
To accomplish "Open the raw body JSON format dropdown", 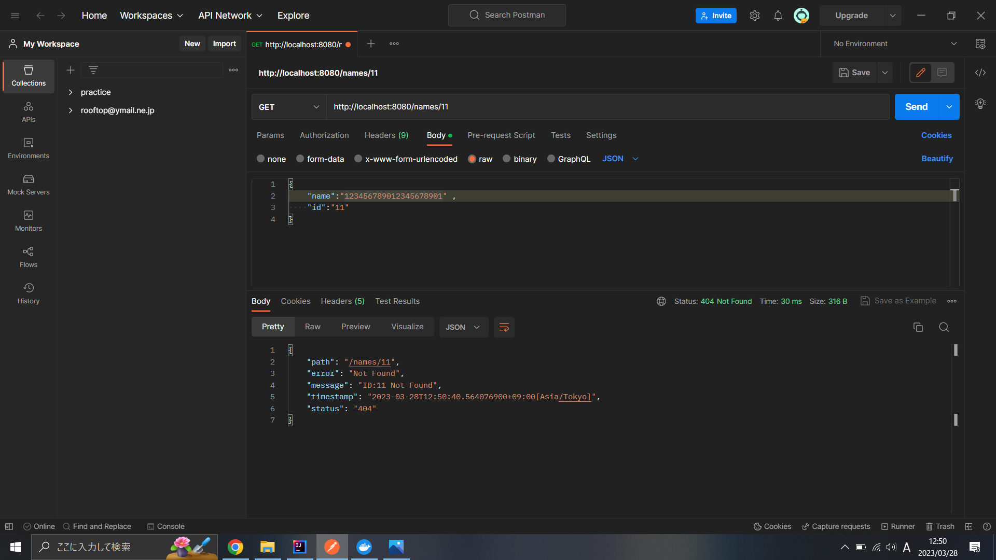I will [x=620, y=159].
